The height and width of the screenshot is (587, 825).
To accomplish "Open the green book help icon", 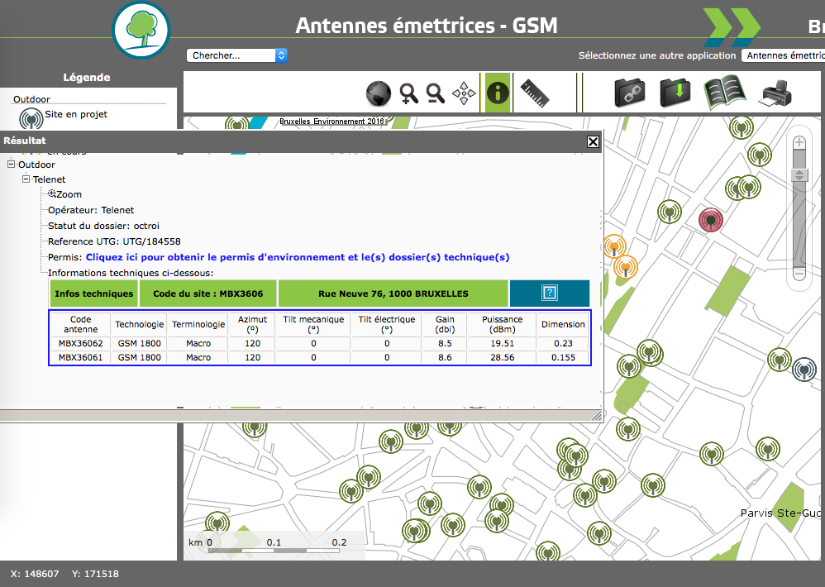I will click(x=724, y=92).
